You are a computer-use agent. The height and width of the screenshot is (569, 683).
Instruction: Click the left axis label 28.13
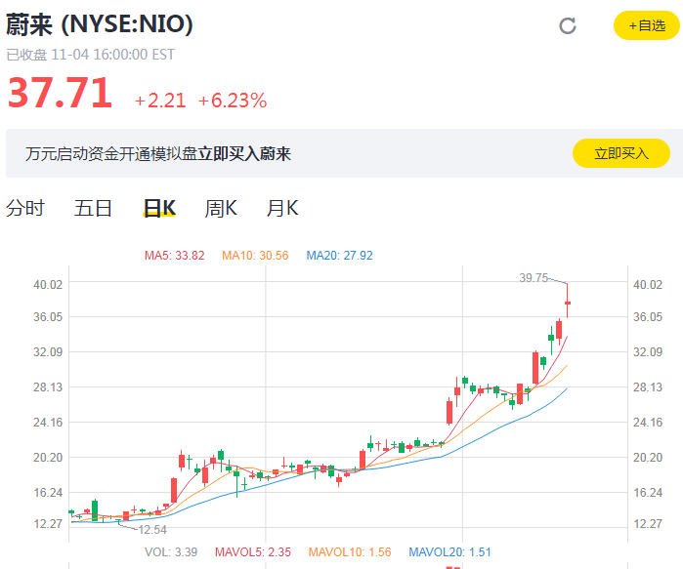(x=48, y=387)
